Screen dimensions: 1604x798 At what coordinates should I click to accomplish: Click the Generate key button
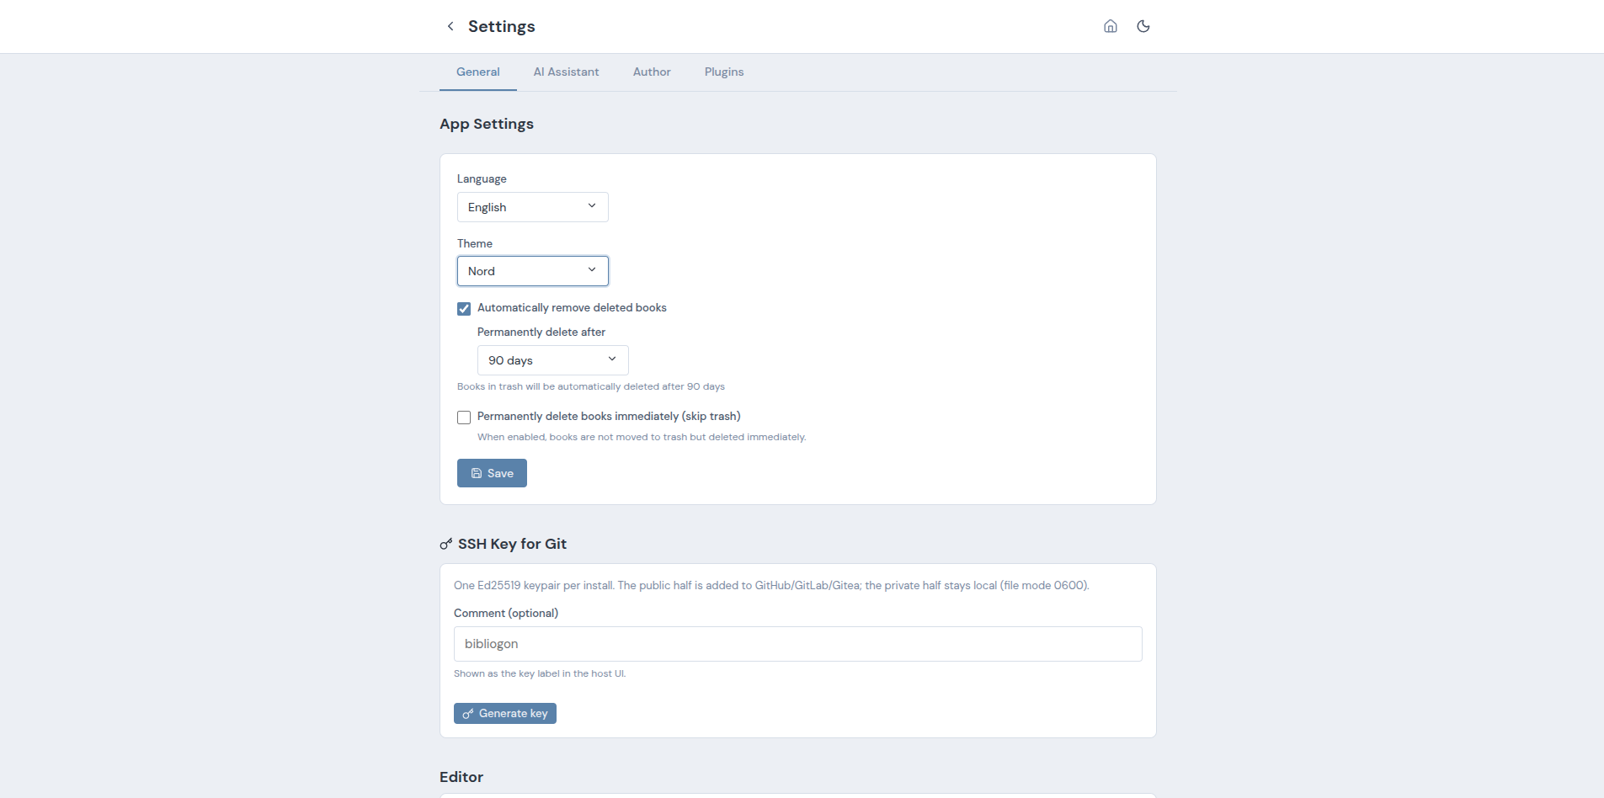[505, 713]
